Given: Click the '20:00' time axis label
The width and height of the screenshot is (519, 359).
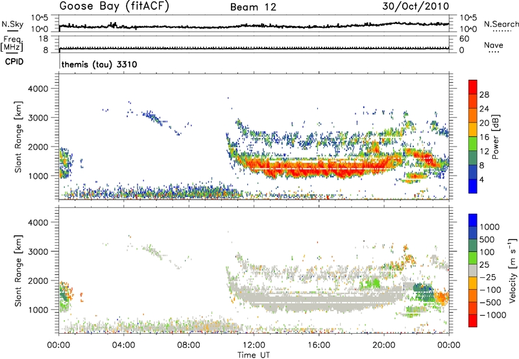Looking at the screenshot, I should [384, 345].
